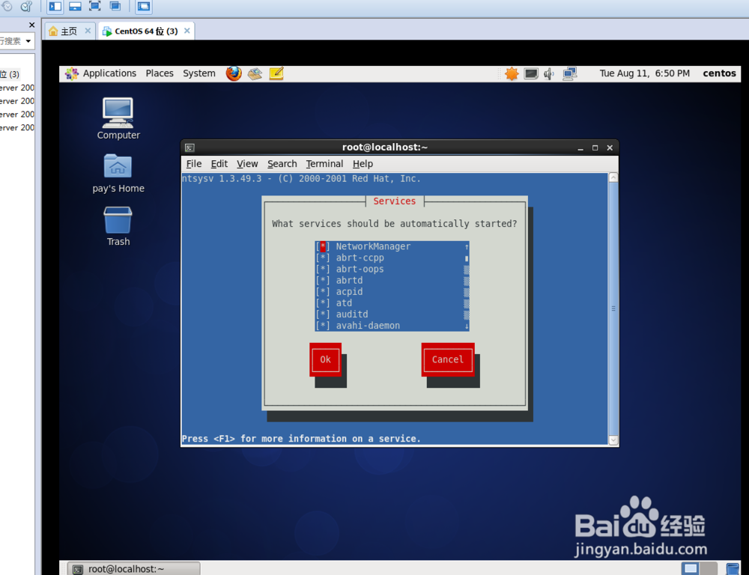Click the orange sun icon in the tray
Screen dimensions: 749x575
tap(510, 73)
